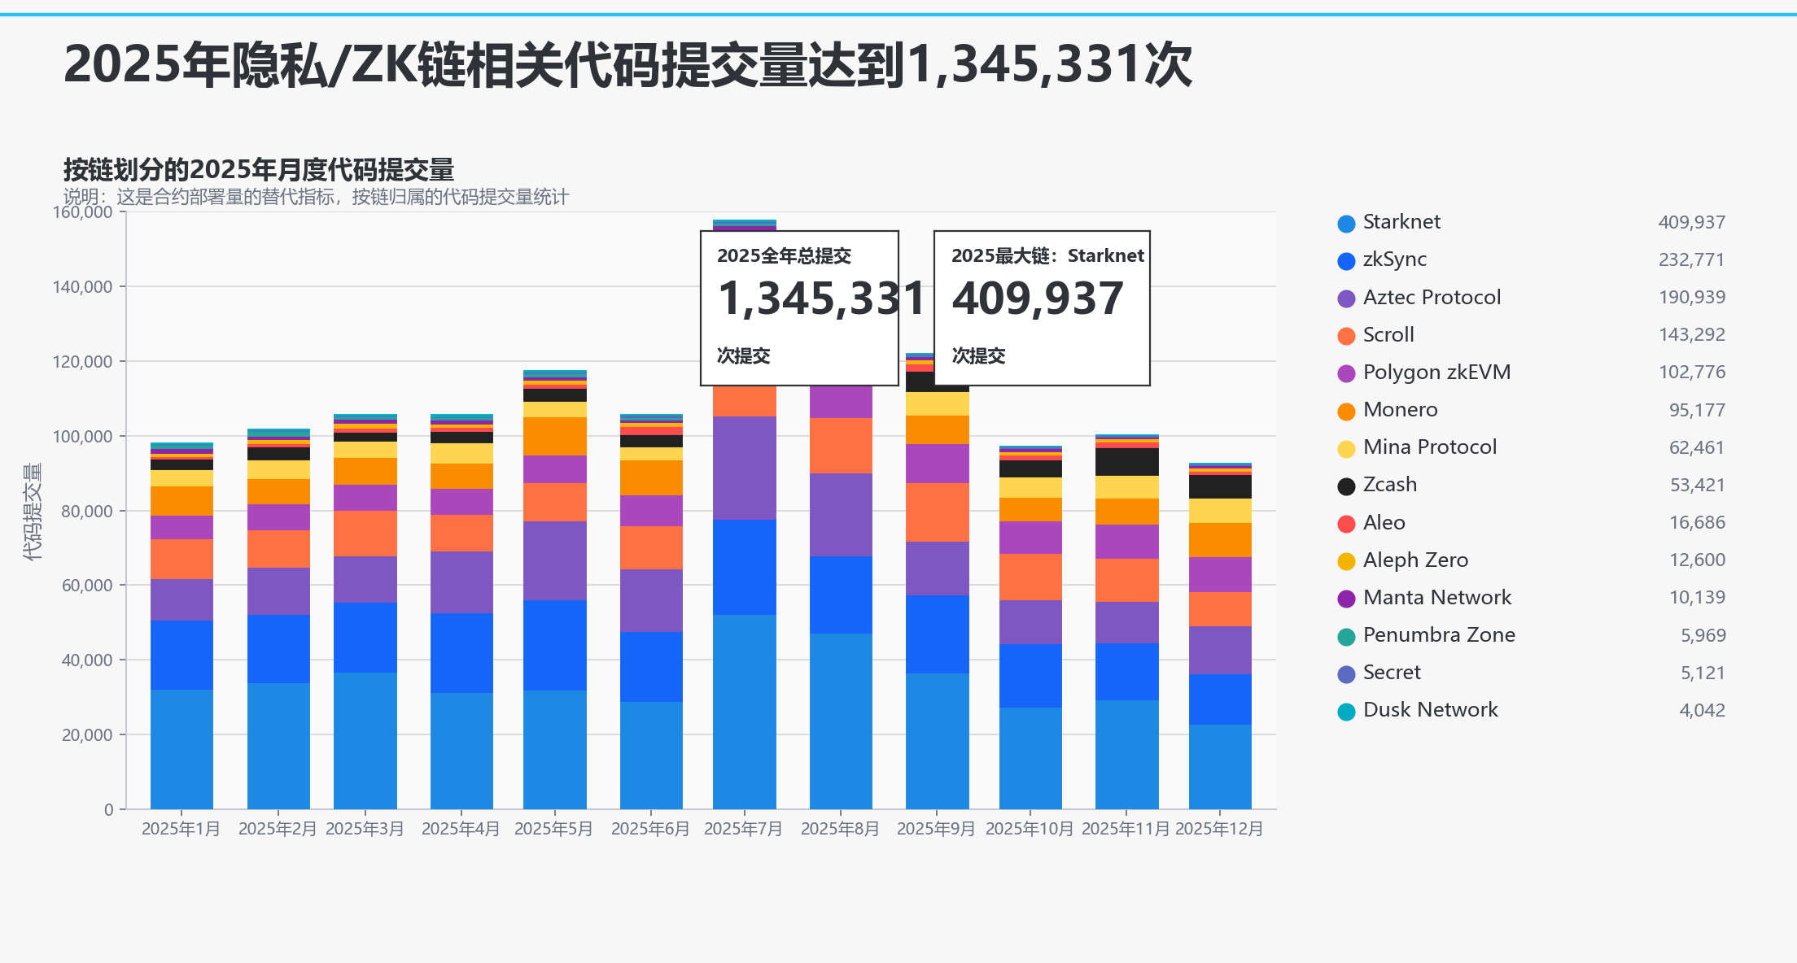
Task: Click the 2025年9月 axis label
Action: tap(936, 829)
